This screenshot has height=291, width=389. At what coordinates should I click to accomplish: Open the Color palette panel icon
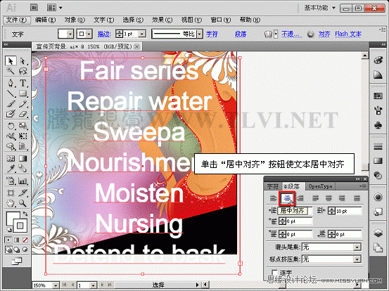[378, 60]
